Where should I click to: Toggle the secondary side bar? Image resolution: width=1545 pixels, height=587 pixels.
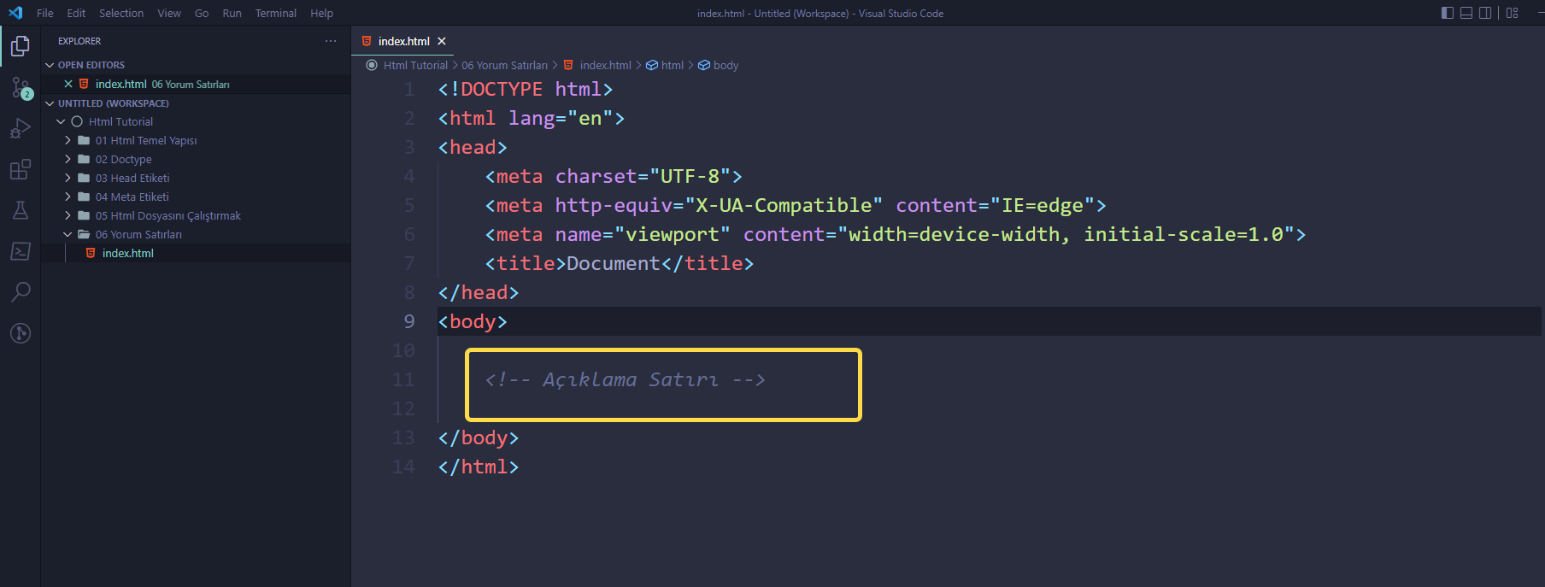tap(1485, 13)
